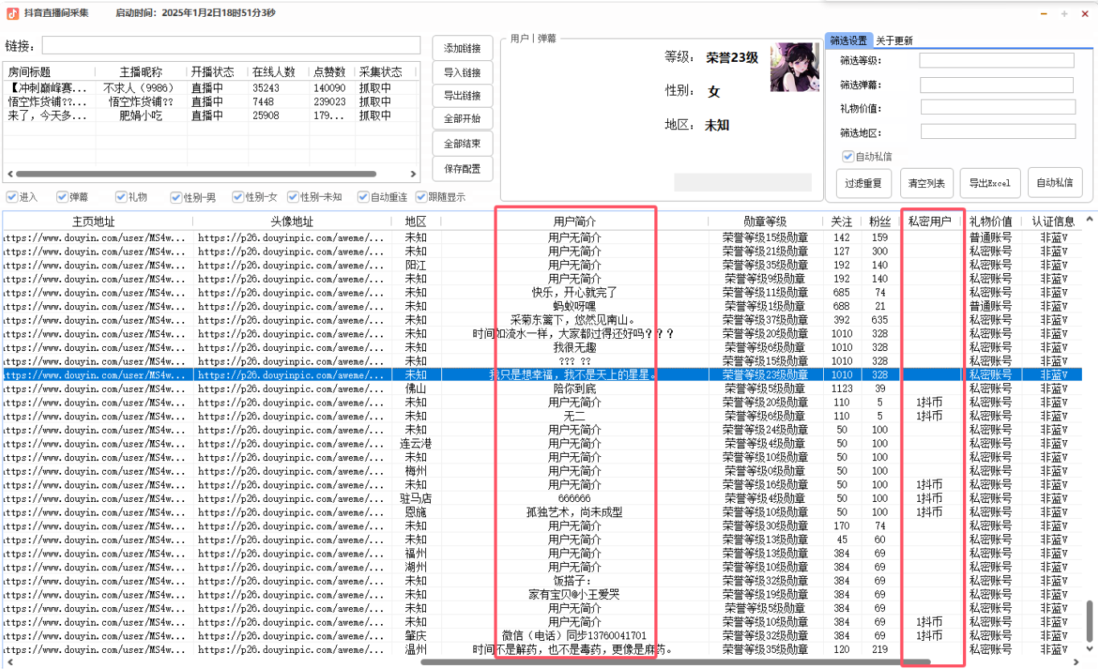The height and width of the screenshot is (669, 1098).
Task: Click the anime user avatar image
Action: tap(794, 67)
